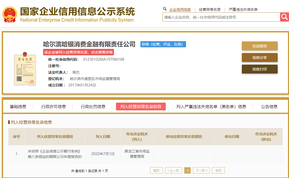Screen dimensions: 289x178
Task: Open the 列入经营异常名录信息 tab
Action: coord(141,106)
